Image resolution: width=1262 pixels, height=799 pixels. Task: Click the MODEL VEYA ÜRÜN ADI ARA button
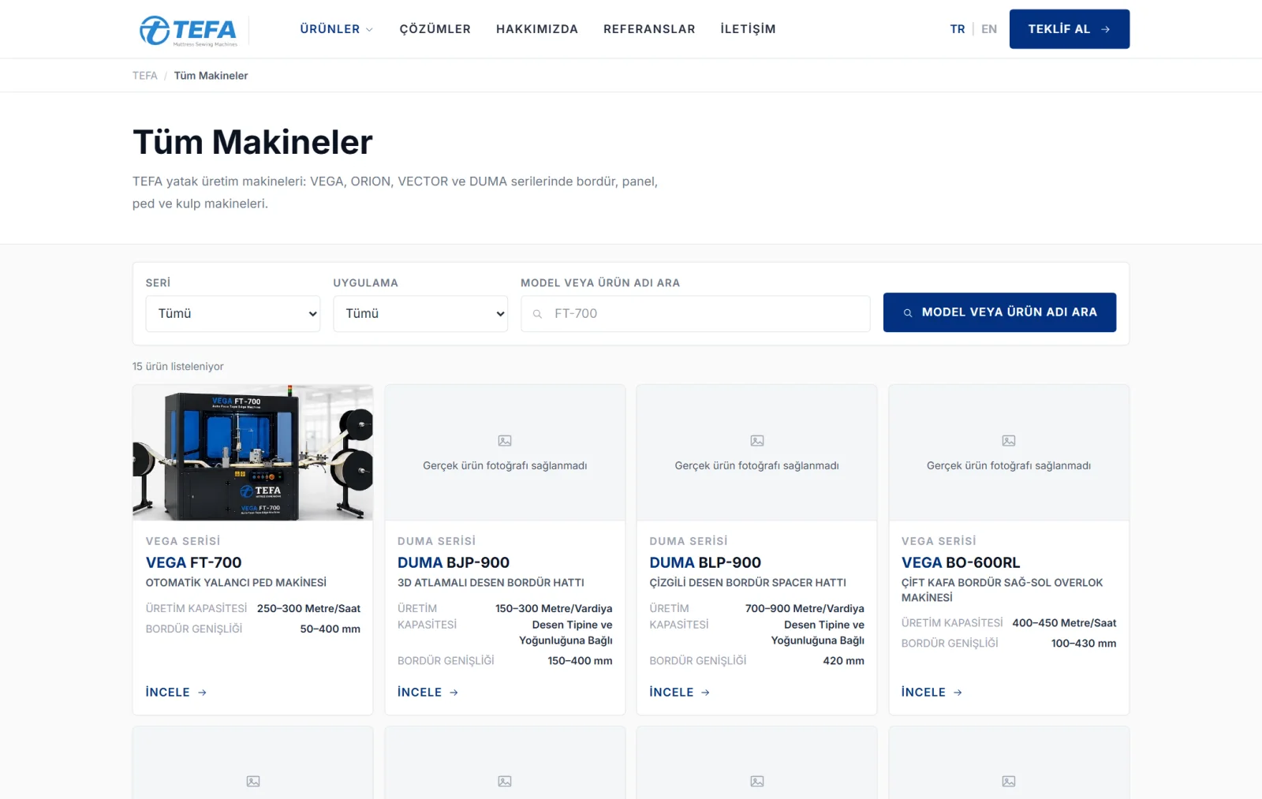(999, 312)
